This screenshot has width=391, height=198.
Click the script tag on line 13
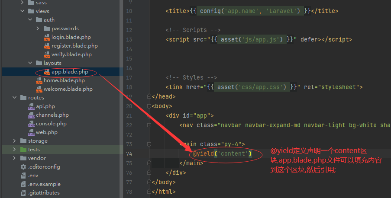coord(259,40)
